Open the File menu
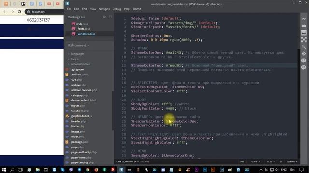Viewport: 309px width, 173px height. click(69, 9)
